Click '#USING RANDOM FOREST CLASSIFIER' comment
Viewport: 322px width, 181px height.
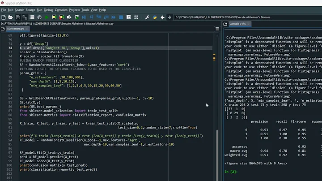(x=49, y=60)
